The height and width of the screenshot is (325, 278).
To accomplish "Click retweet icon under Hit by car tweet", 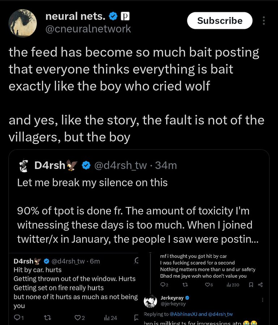I will point(48,317).
